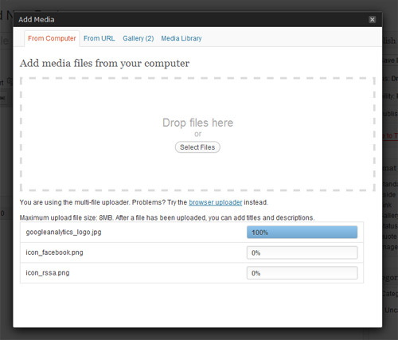Open the From URL tab
This screenshot has width=398, height=340.
tap(99, 38)
